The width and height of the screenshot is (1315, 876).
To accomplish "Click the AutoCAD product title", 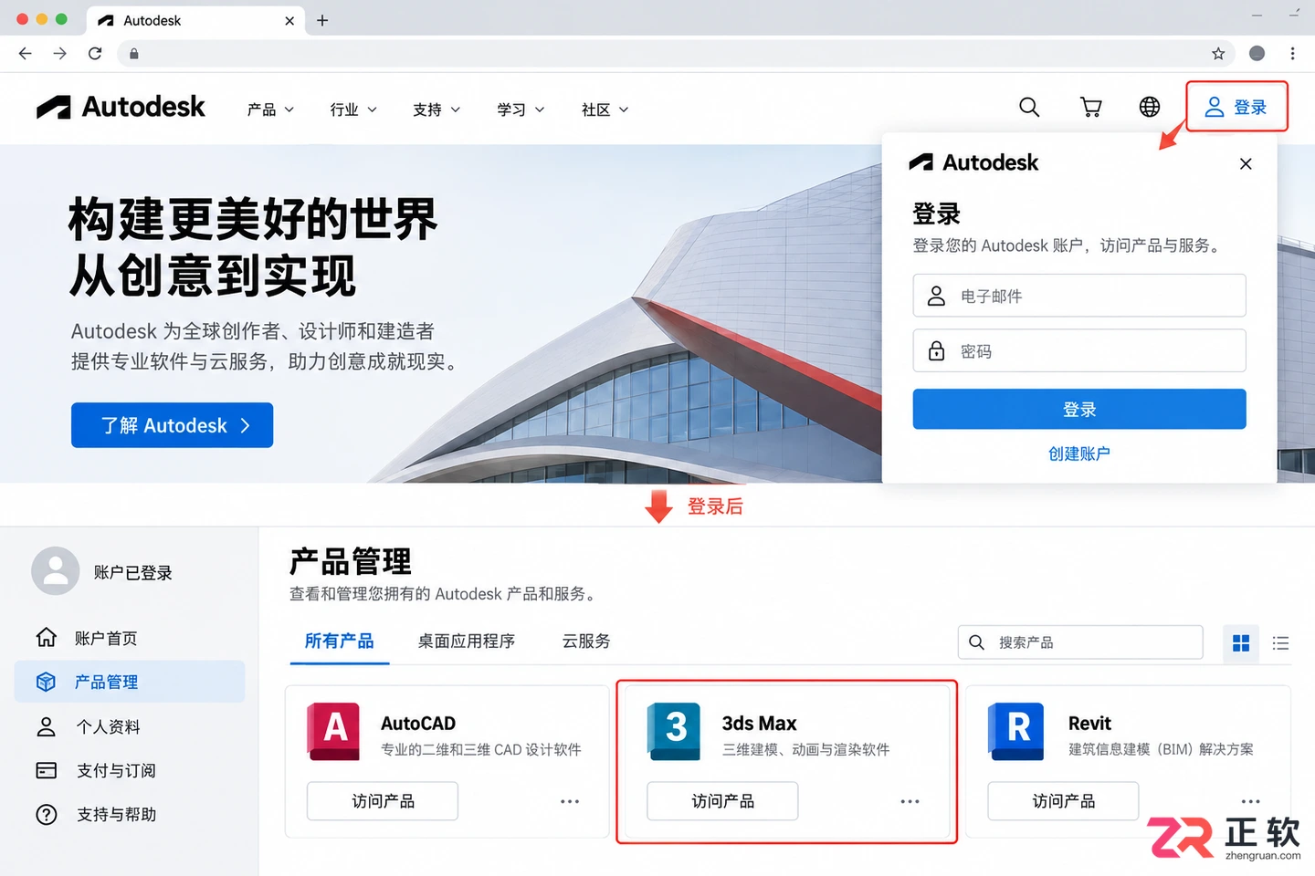I will click(418, 724).
